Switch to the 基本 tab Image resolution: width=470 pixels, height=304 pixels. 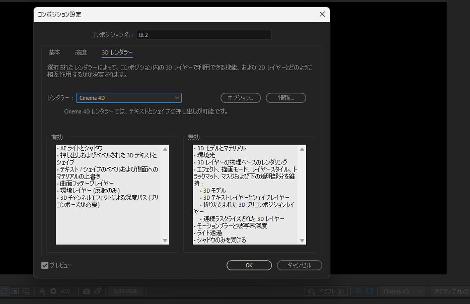point(54,52)
